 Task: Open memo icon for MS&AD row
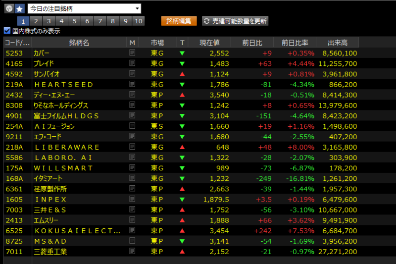(x=132, y=241)
